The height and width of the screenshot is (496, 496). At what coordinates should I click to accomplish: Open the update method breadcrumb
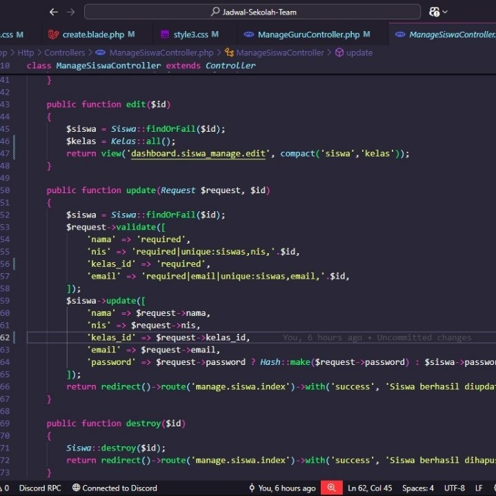click(359, 52)
